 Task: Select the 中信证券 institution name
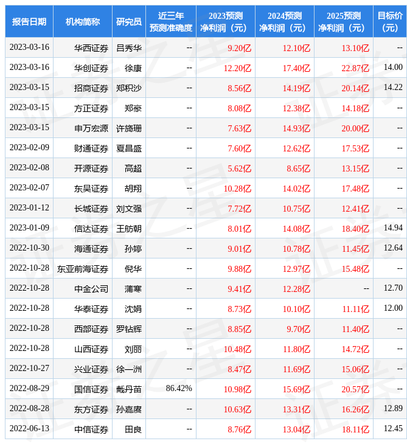[91, 429]
